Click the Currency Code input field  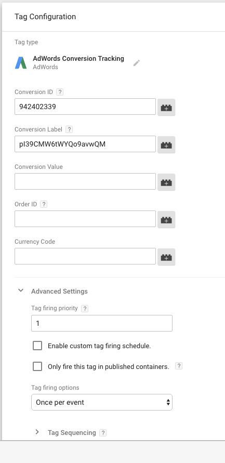(85, 256)
